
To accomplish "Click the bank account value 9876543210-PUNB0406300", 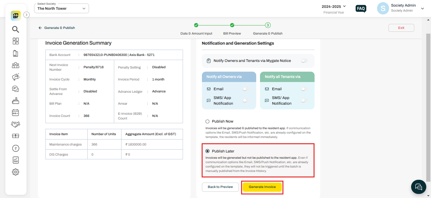I will 105,55.
